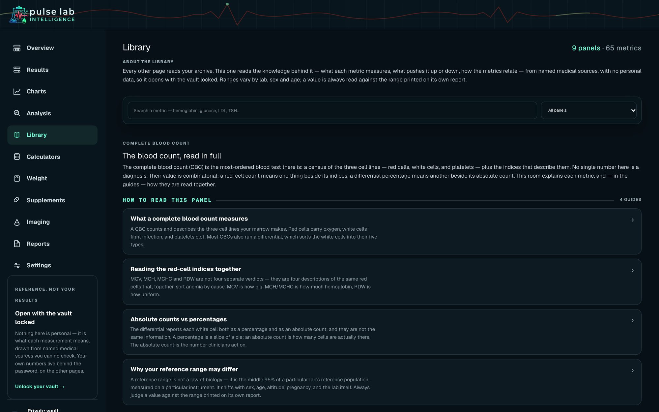Viewport: 659px width, 412px height.
Task: Open the Calculators page label
Action: coord(43,157)
